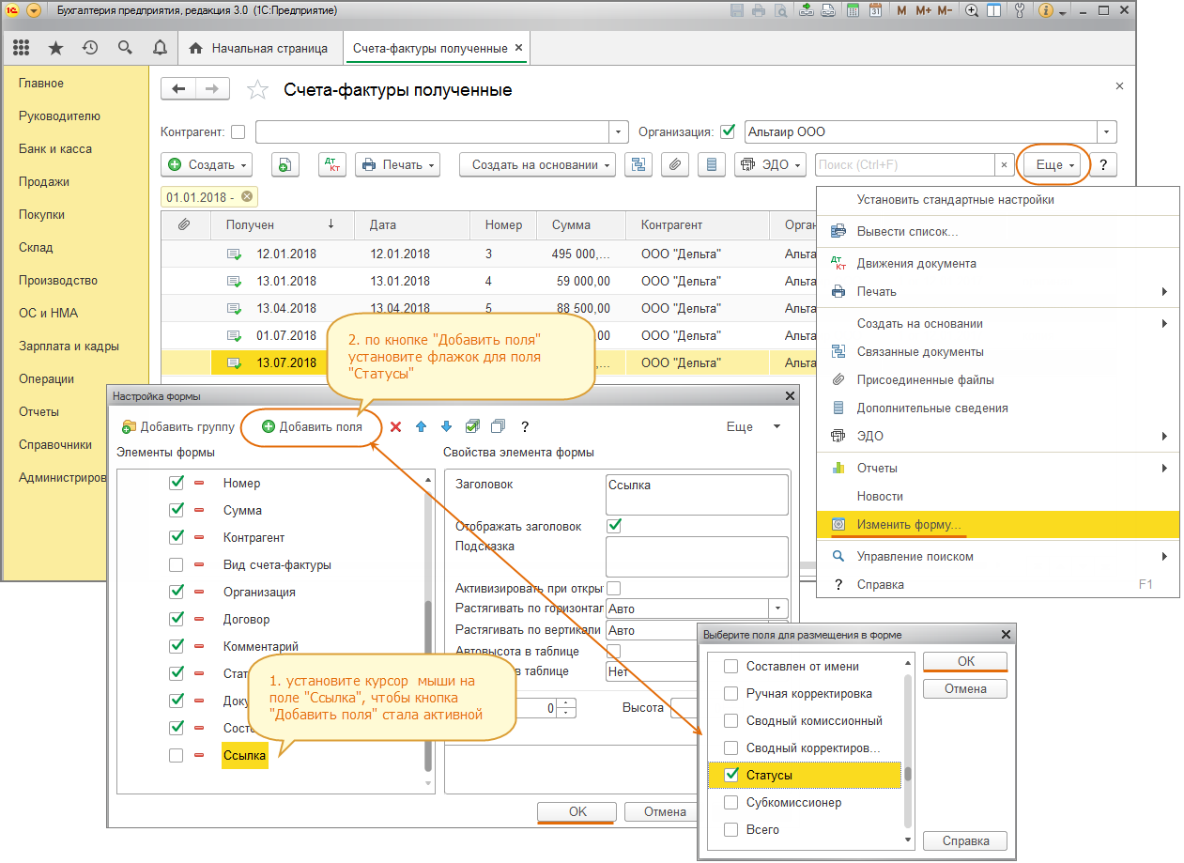
Task: Toggle Организация filter checkbox
Action: (x=727, y=131)
